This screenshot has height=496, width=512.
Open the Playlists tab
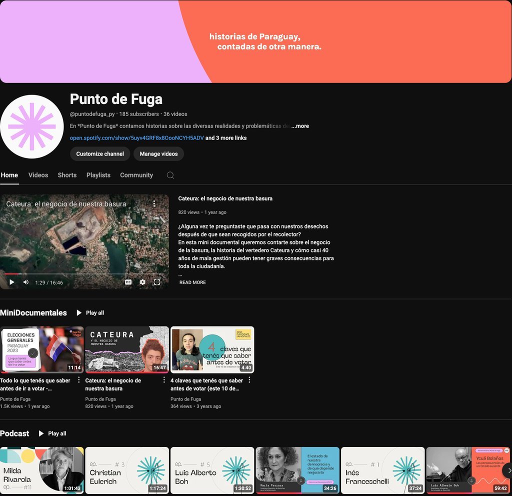tap(98, 175)
